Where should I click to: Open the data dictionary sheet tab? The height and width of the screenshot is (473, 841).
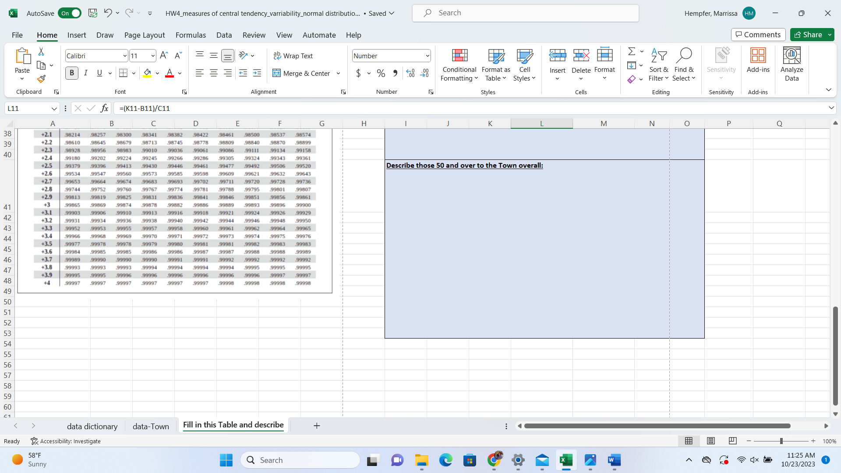point(92,426)
